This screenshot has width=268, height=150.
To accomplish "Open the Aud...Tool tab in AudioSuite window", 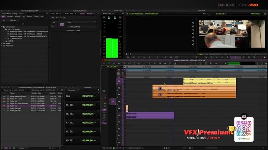I will click(70, 14).
